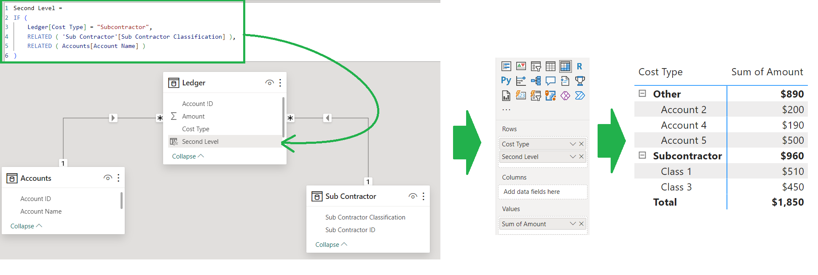This screenshot has height=275, width=818.
Task: Click filter direction arrow on Sub Contractor relationship
Action: coord(327,118)
